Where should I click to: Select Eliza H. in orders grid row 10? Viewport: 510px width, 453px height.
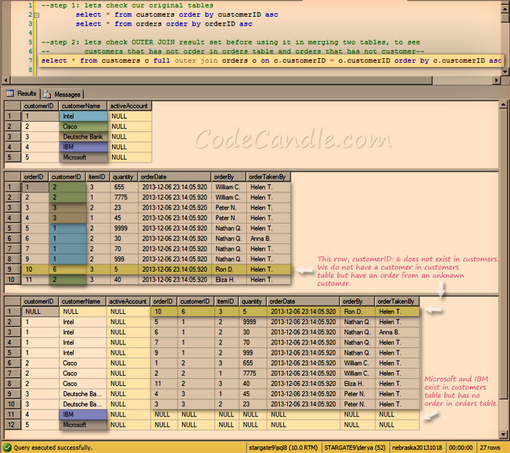pyautogui.click(x=229, y=280)
